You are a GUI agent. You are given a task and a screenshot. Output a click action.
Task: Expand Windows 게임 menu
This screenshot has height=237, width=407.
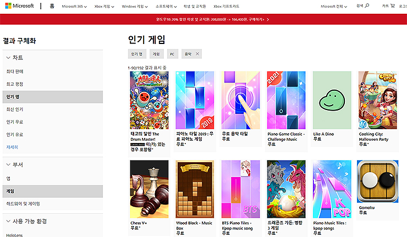pos(135,6)
